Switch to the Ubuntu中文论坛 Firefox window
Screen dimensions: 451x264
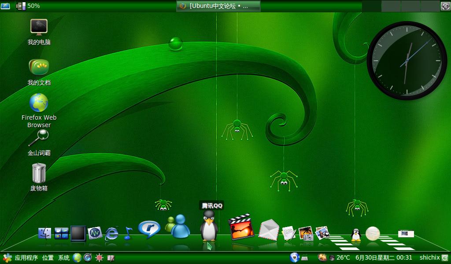(x=218, y=6)
